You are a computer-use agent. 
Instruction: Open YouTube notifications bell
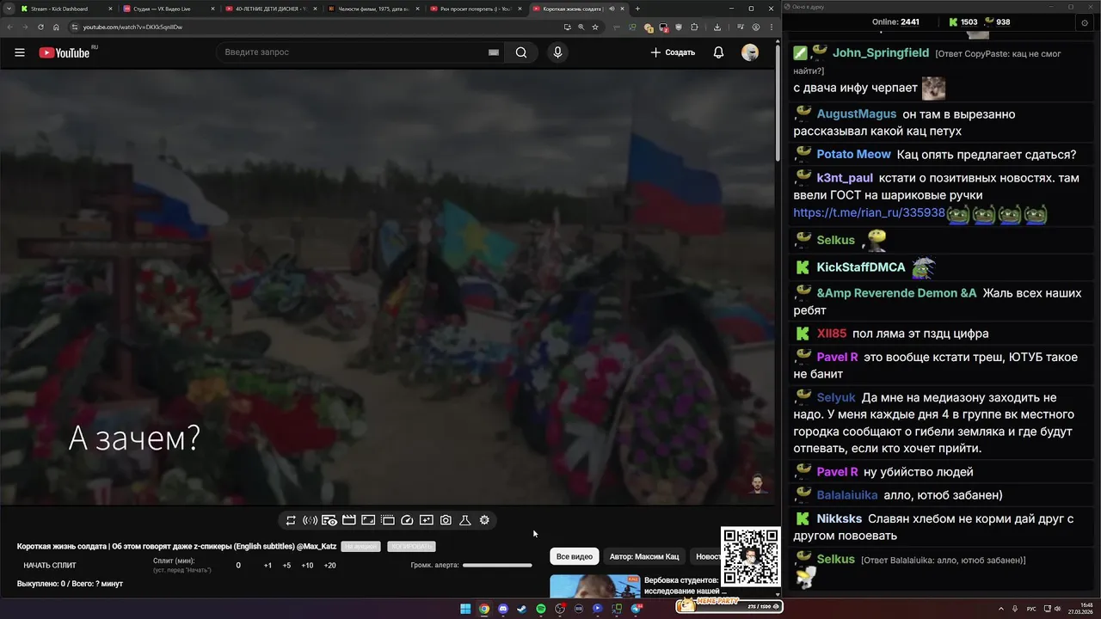[x=718, y=52]
